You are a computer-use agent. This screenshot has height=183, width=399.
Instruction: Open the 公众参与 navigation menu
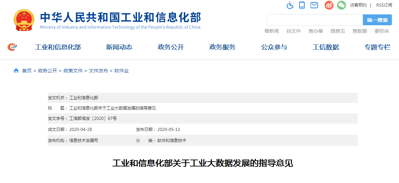pyautogui.click(x=274, y=47)
